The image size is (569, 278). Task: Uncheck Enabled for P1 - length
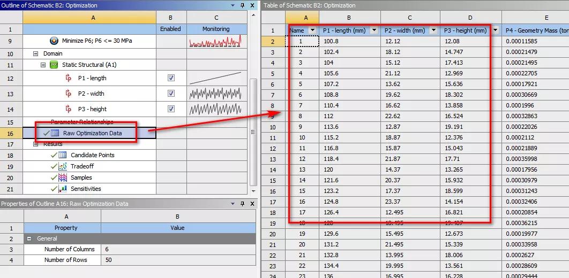[171, 78]
